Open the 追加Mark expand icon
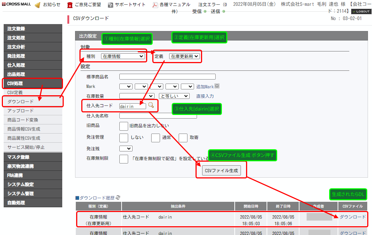Screen dimensions: 372x235 [217, 86]
